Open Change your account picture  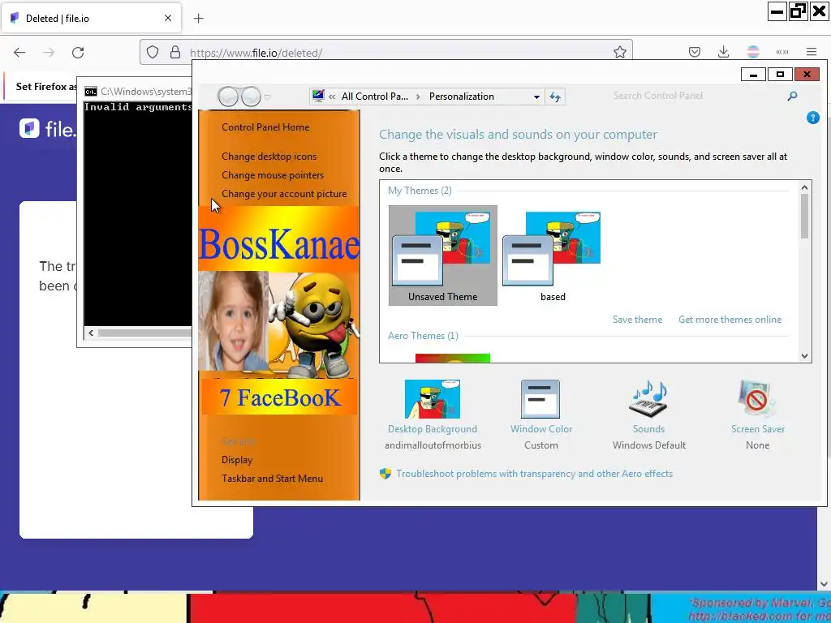pos(284,194)
